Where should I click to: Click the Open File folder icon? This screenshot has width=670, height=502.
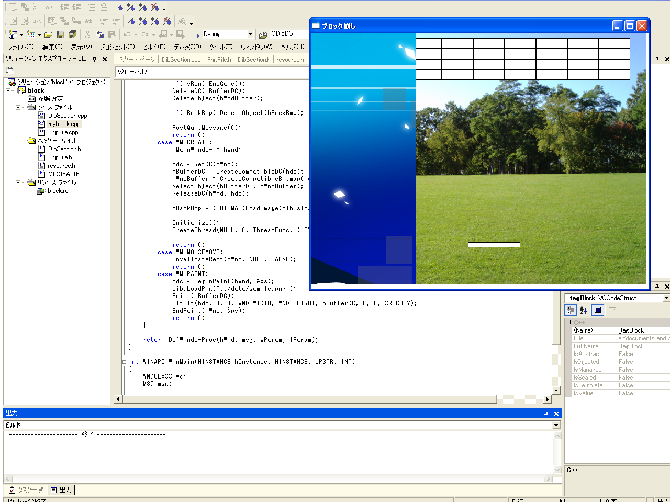(49, 35)
